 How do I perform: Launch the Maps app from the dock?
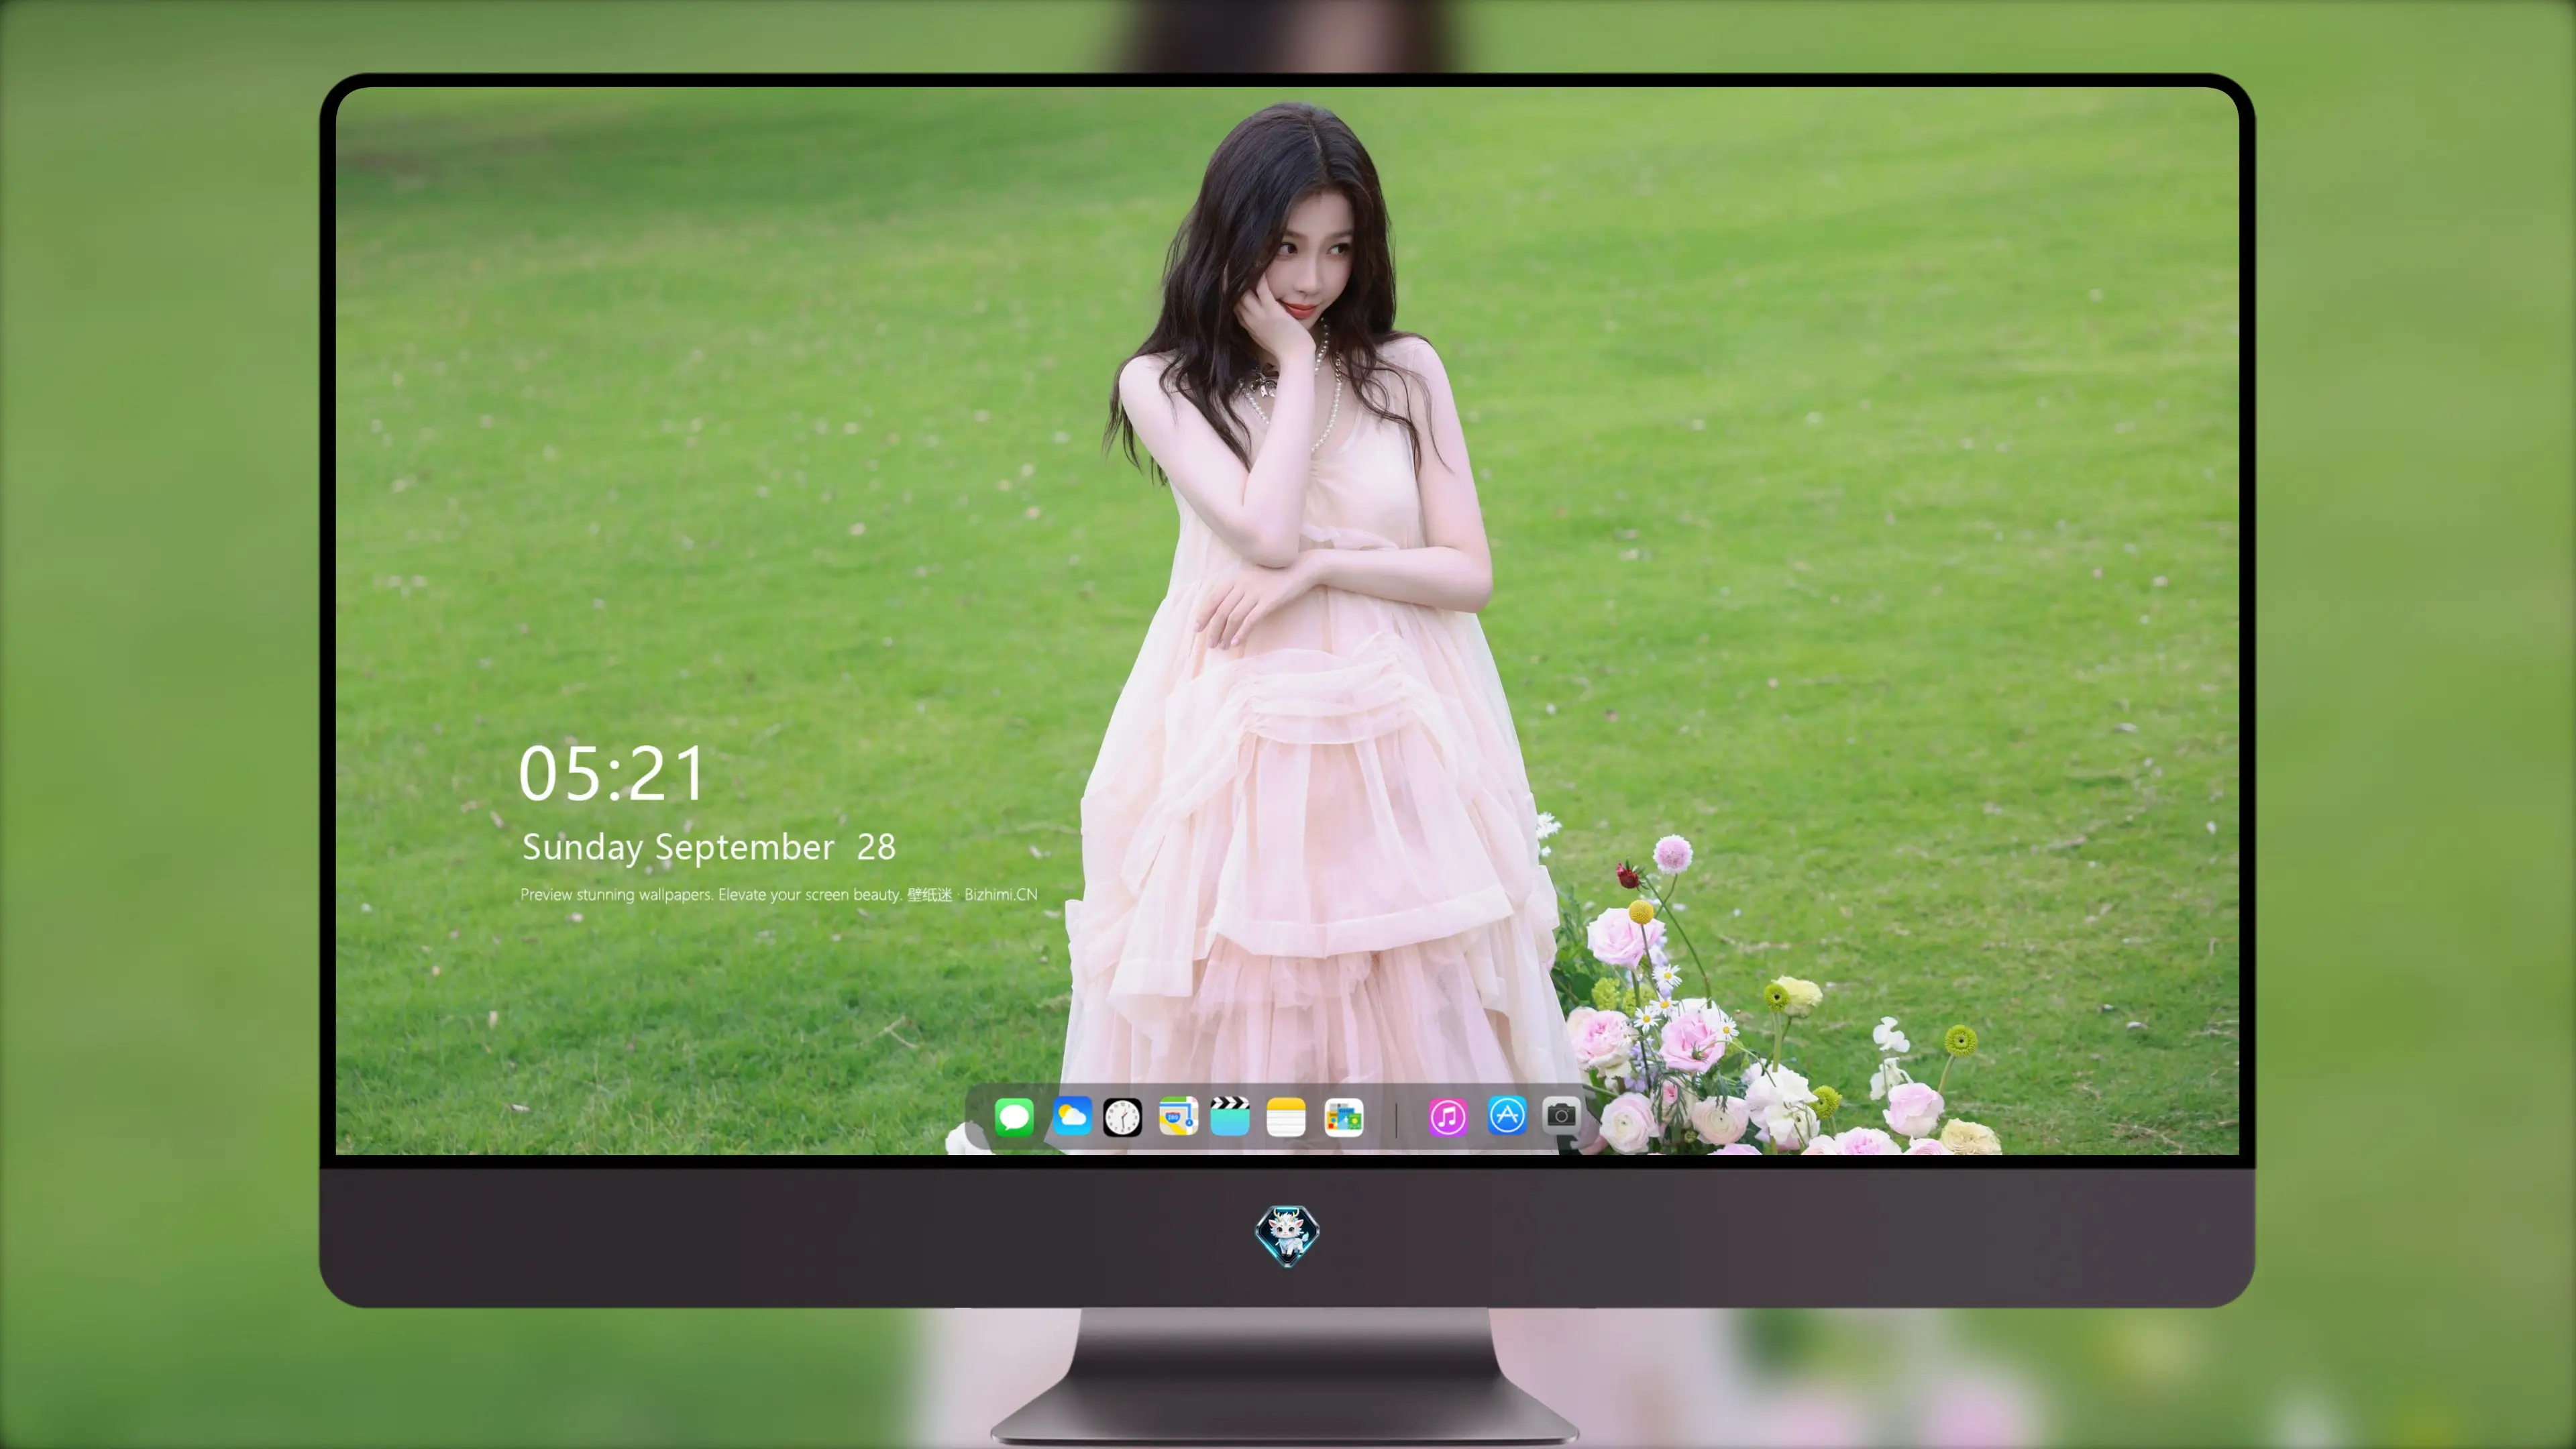point(1178,1117)
